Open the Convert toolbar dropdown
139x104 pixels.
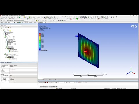(x=79, y=19)
